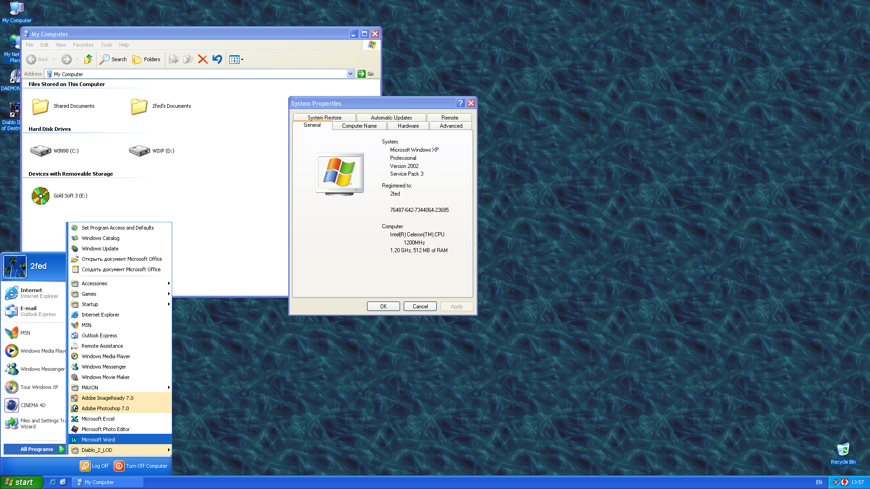Viewport: 870px width, 489px height.
Task: Click the Up folder icon
Action: (x=88, y=59)
